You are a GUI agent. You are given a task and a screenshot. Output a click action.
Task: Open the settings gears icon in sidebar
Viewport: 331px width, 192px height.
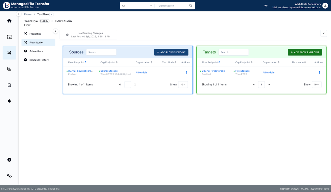click(9, 176)
